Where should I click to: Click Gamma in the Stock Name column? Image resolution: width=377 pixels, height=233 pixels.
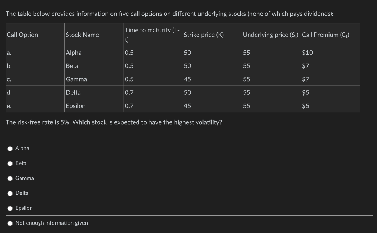(x=76, y=79)
